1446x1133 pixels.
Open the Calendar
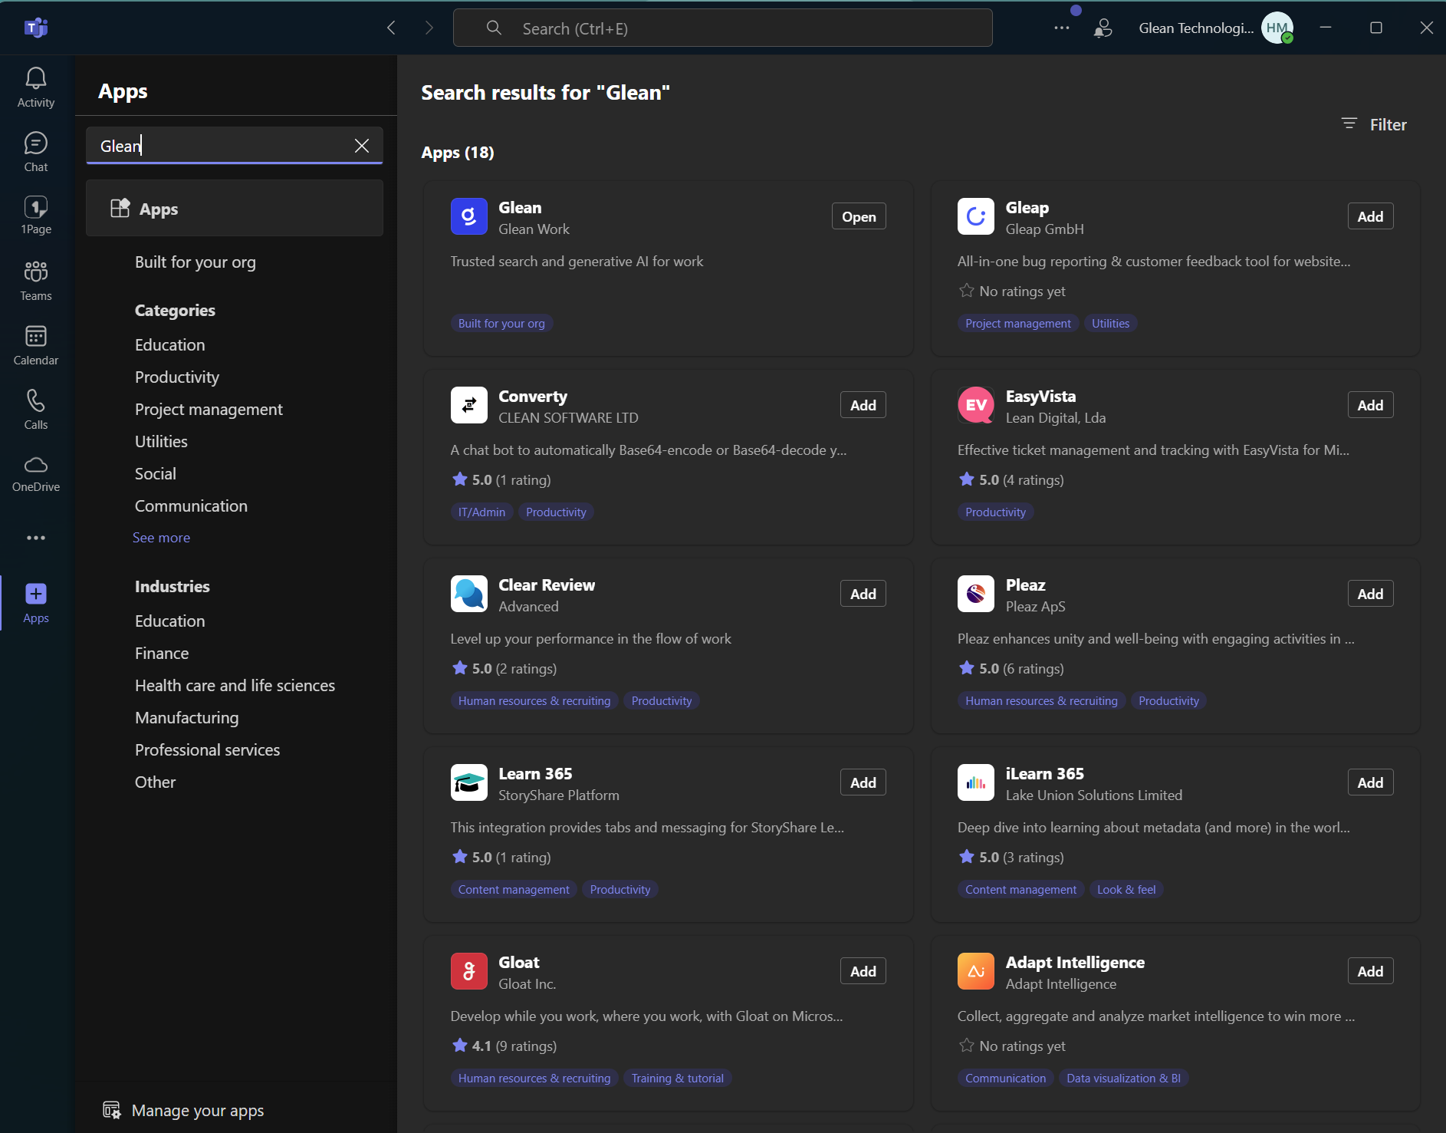(36, 344)
